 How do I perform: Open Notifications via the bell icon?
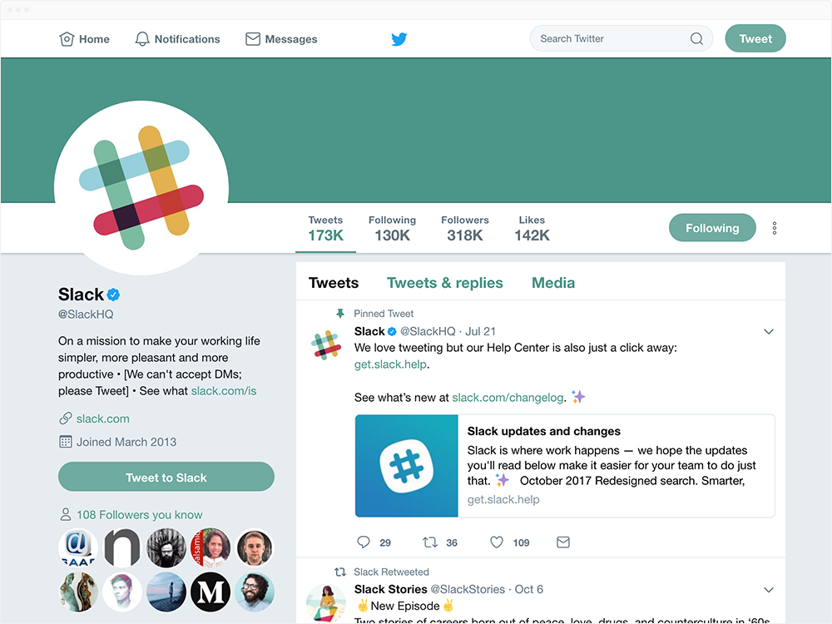point(142,39)
